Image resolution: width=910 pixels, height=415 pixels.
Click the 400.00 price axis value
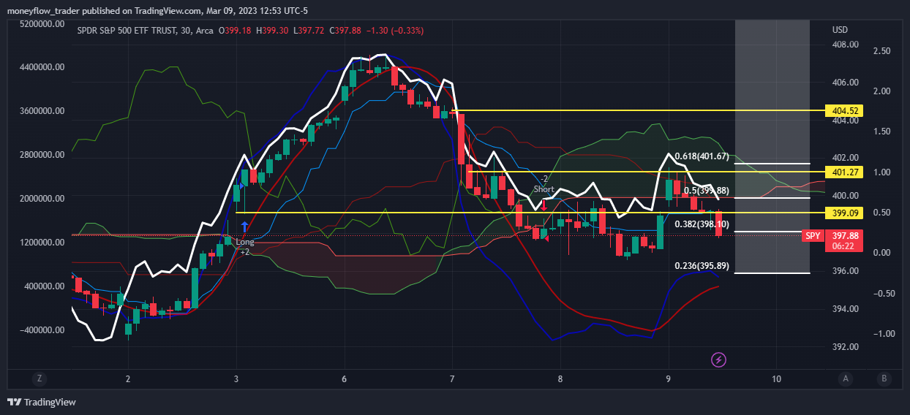846,196
